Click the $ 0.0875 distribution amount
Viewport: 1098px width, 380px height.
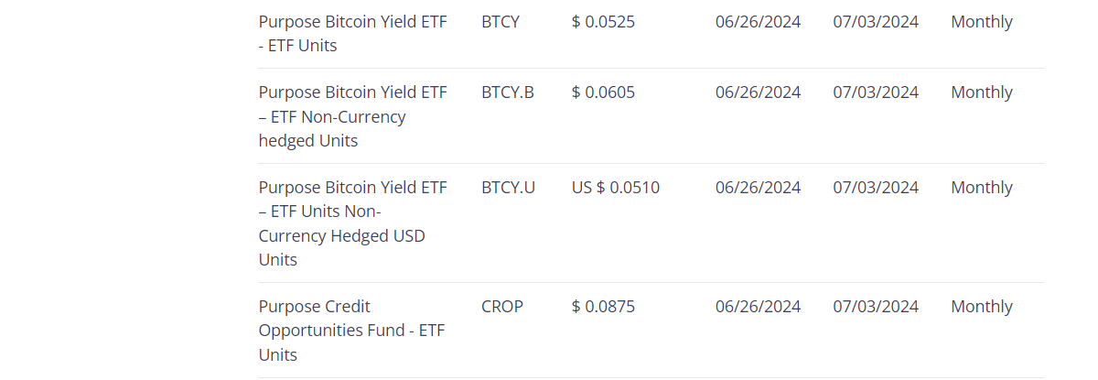coord(603,307)
